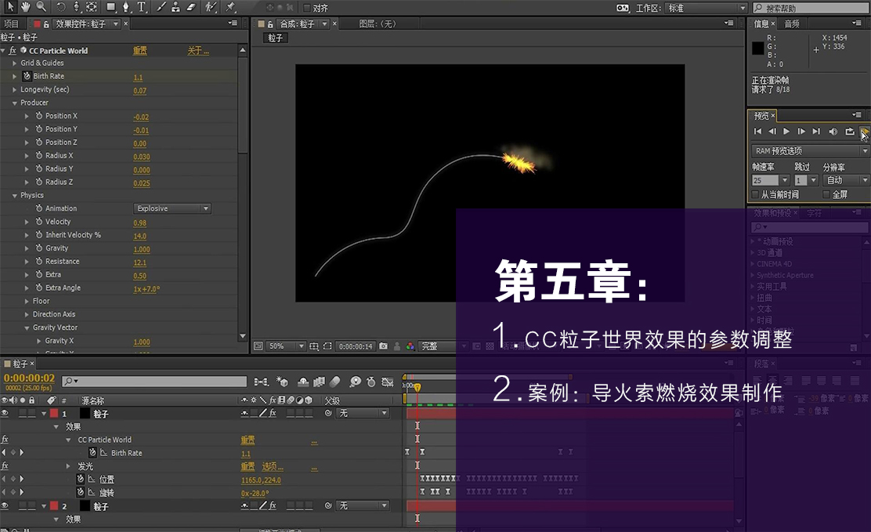Viewport: 871px width, 532px height.
Task: Click the current time indicator in timeline
Action: pos(417,387)
